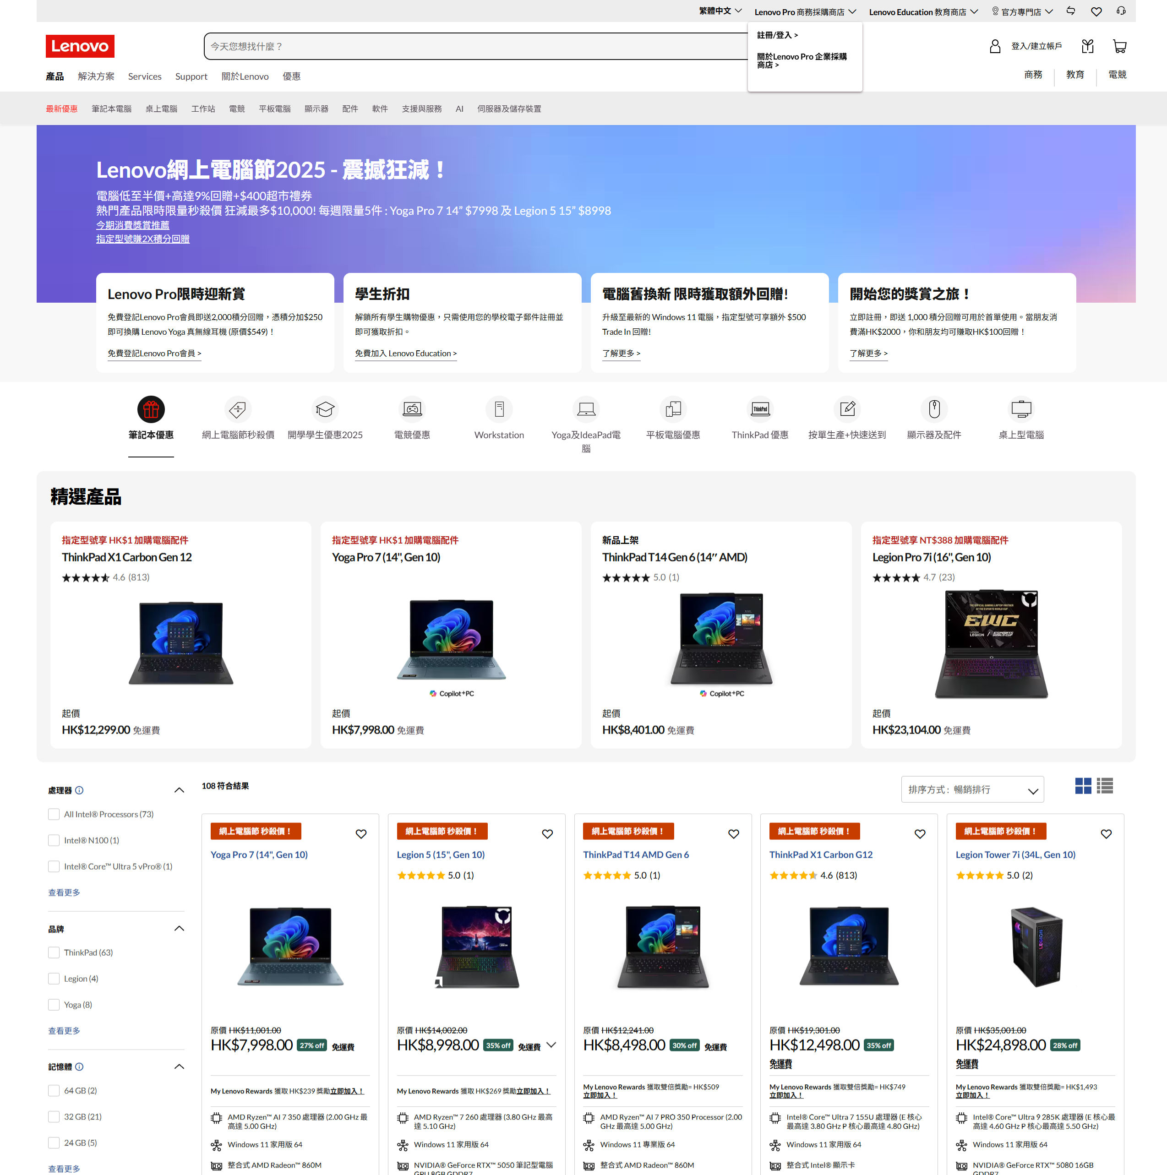The height and width of the screenshot is (1175, 1167).
Task: Select the Yoga及IdeaPad電腦 laptop icon
Action: (x=586, y=409)
